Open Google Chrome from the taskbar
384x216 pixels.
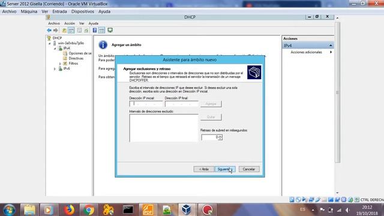click(x=89, y=210)
